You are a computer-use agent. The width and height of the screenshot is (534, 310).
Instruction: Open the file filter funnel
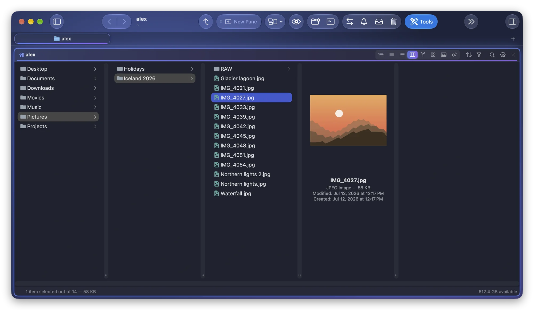click(x=479, y=55)
